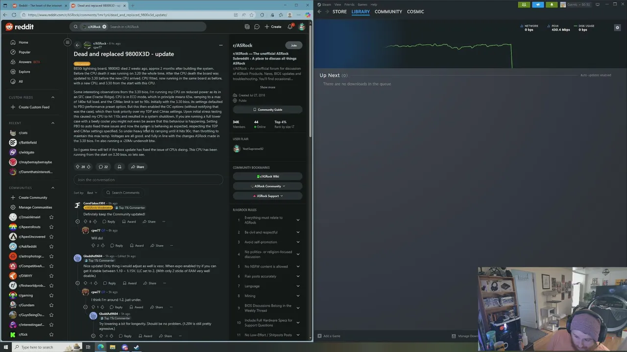
Task: Collapse the Reddit left sidebar with hamburger button
Action: 68,43
